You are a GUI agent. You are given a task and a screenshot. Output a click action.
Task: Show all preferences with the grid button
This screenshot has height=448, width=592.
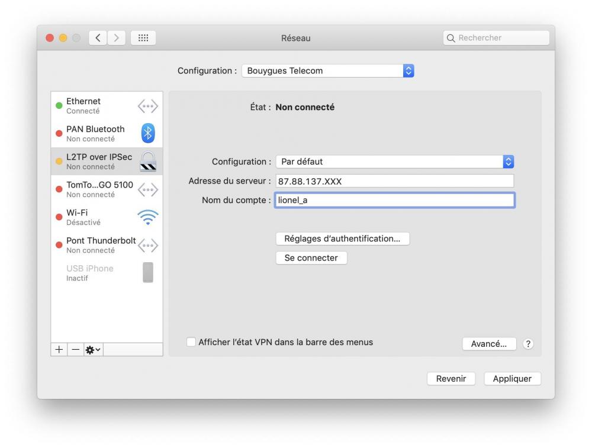point(143,38)
